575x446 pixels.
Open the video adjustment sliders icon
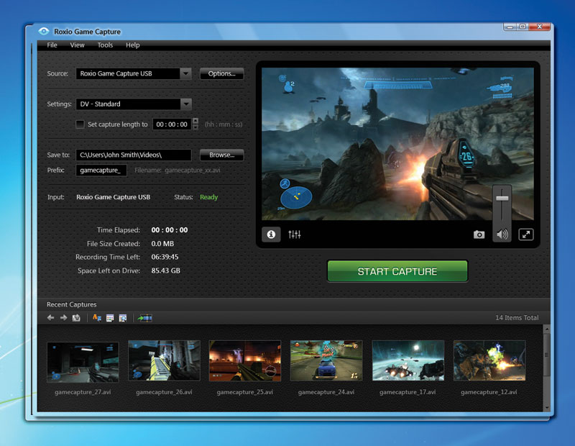click(295, 235)
